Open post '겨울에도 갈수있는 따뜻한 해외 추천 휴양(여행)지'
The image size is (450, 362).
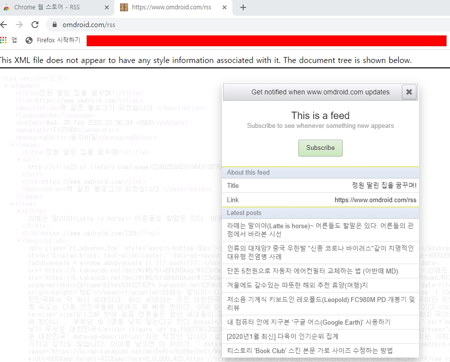[x=321, y=285]
